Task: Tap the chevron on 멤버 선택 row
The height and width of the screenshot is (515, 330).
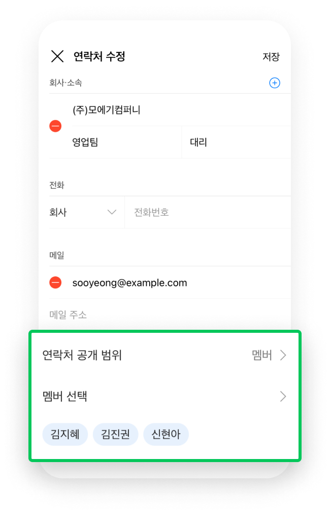Action: [x=283, y=396]
